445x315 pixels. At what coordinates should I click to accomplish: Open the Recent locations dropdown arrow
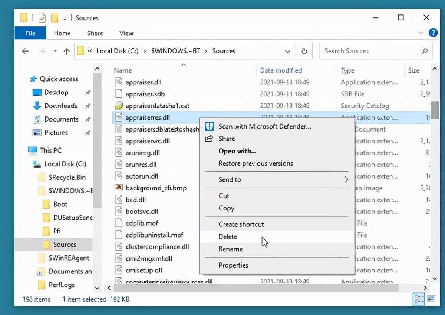pos(55,51)
